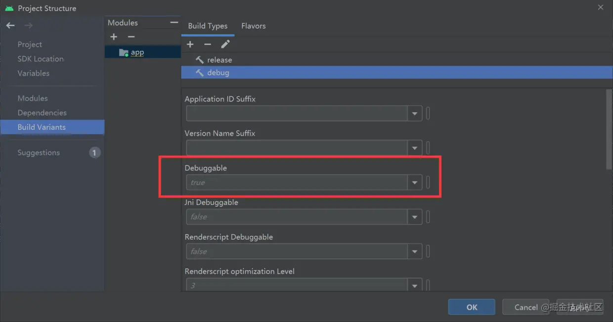The width and height of the screenshot is (613, 322).
Task: Remove the selected build type
Action: point(208,44)
